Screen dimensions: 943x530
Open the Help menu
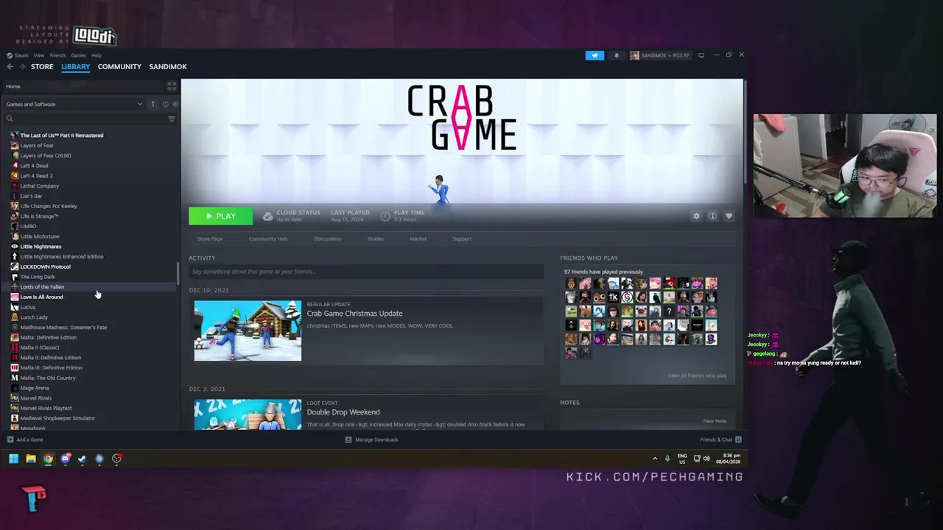click(97, 55)
